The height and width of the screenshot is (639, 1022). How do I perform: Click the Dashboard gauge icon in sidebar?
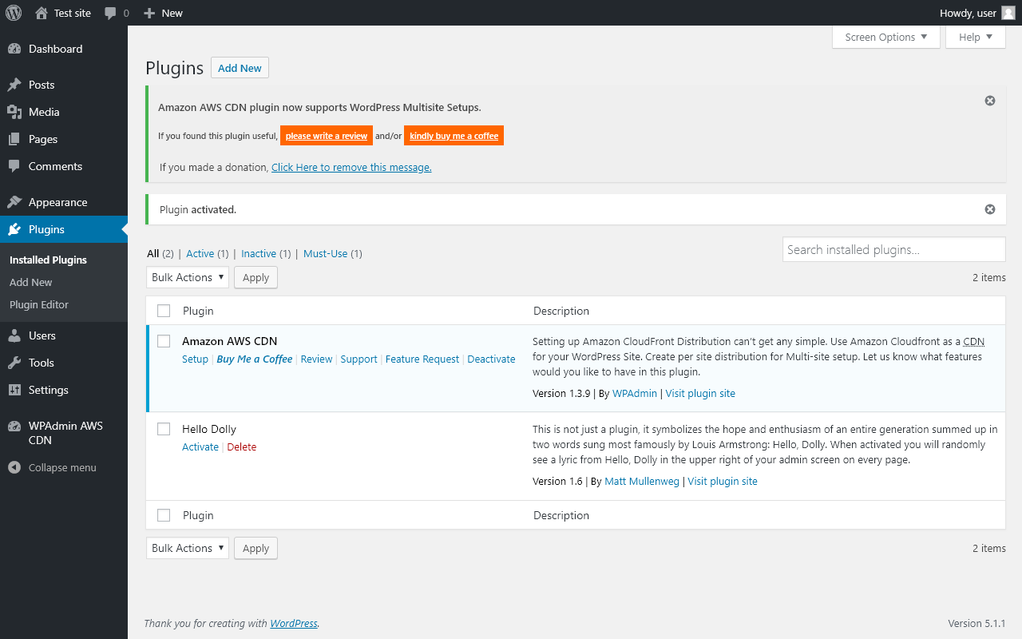pos(14,49)
